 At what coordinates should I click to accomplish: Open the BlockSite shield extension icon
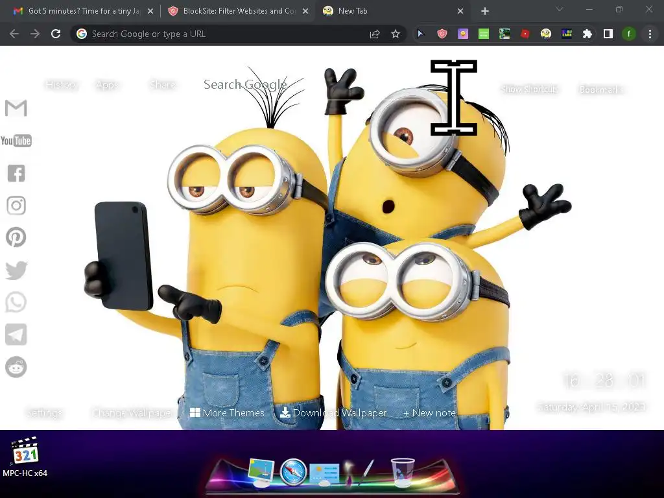442,34
